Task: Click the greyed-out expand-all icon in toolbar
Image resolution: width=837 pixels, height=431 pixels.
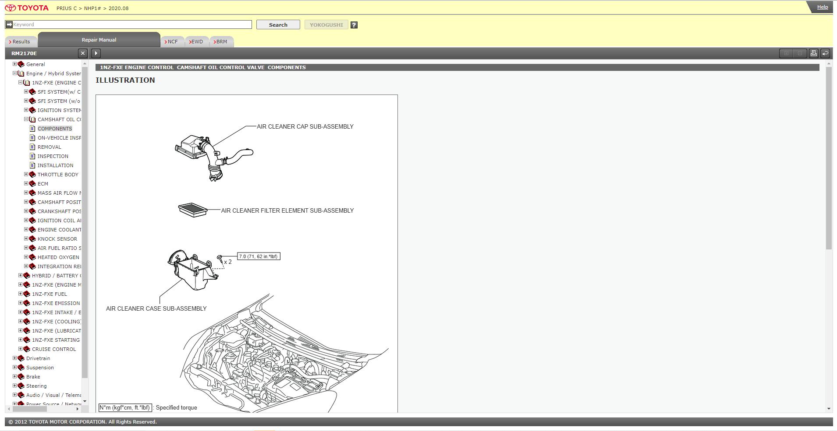Action: tap(787, 53)
